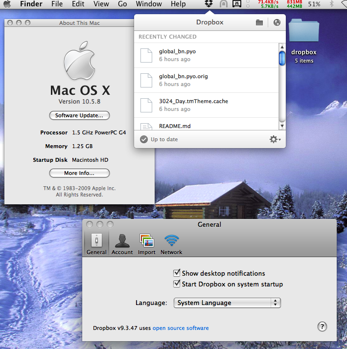Select README.md file entry
Screen dimensions: 347x349
[207, 124]
